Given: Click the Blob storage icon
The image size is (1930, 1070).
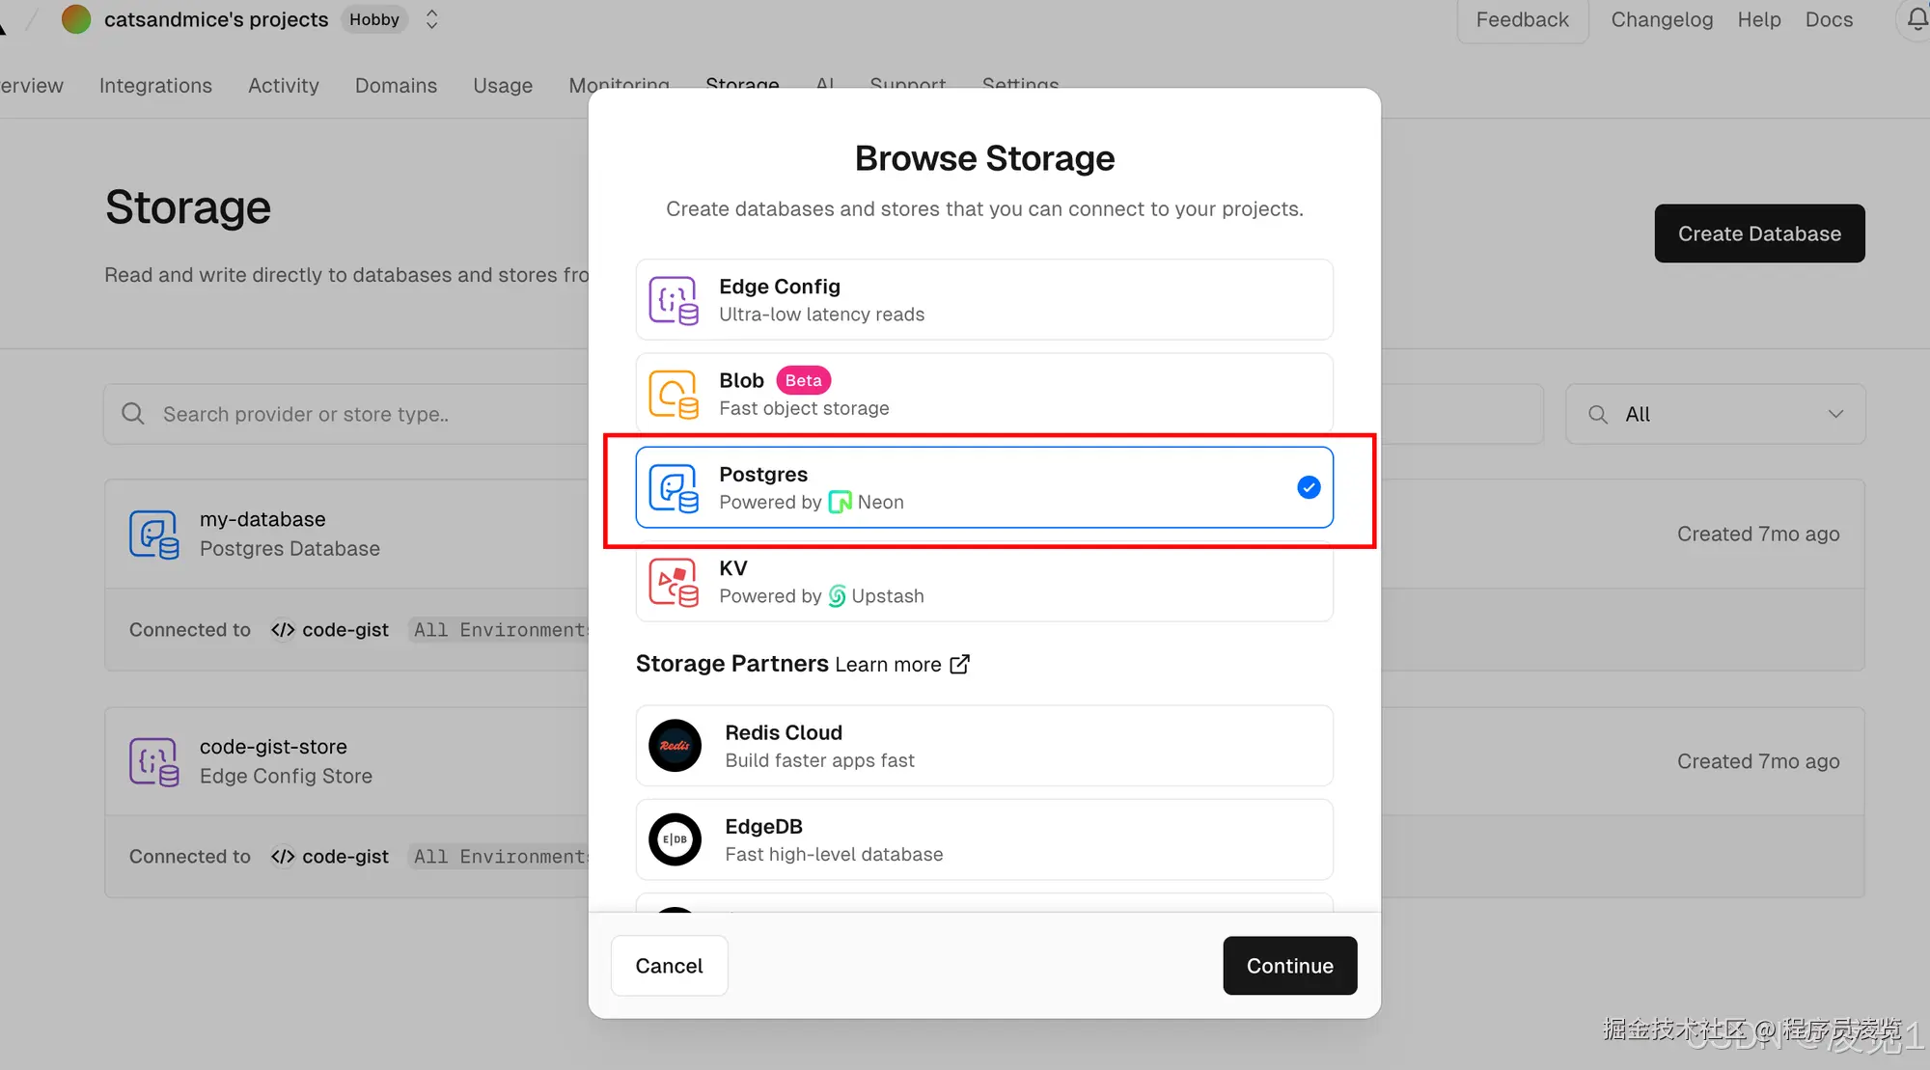Looking at the screenshot, I should click(x=673, y=394).
